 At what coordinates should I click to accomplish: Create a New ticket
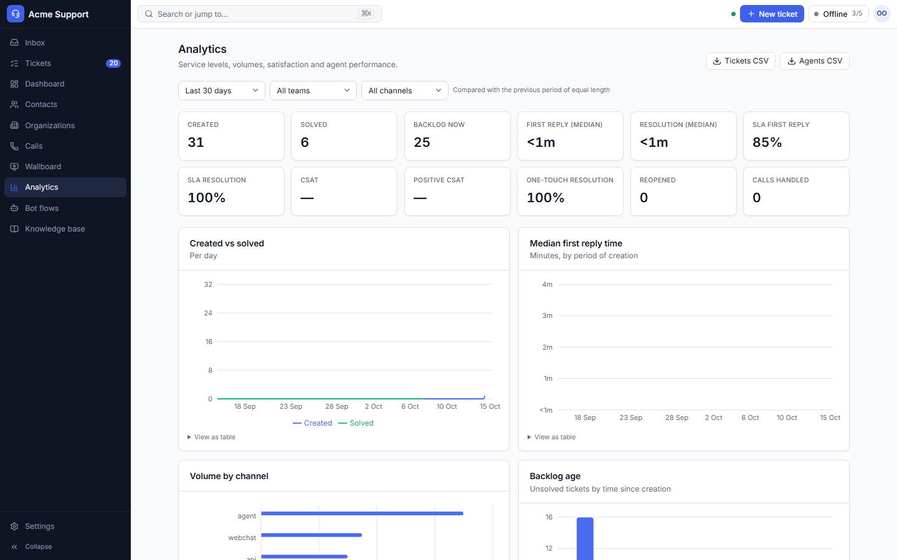coord(772,14)
